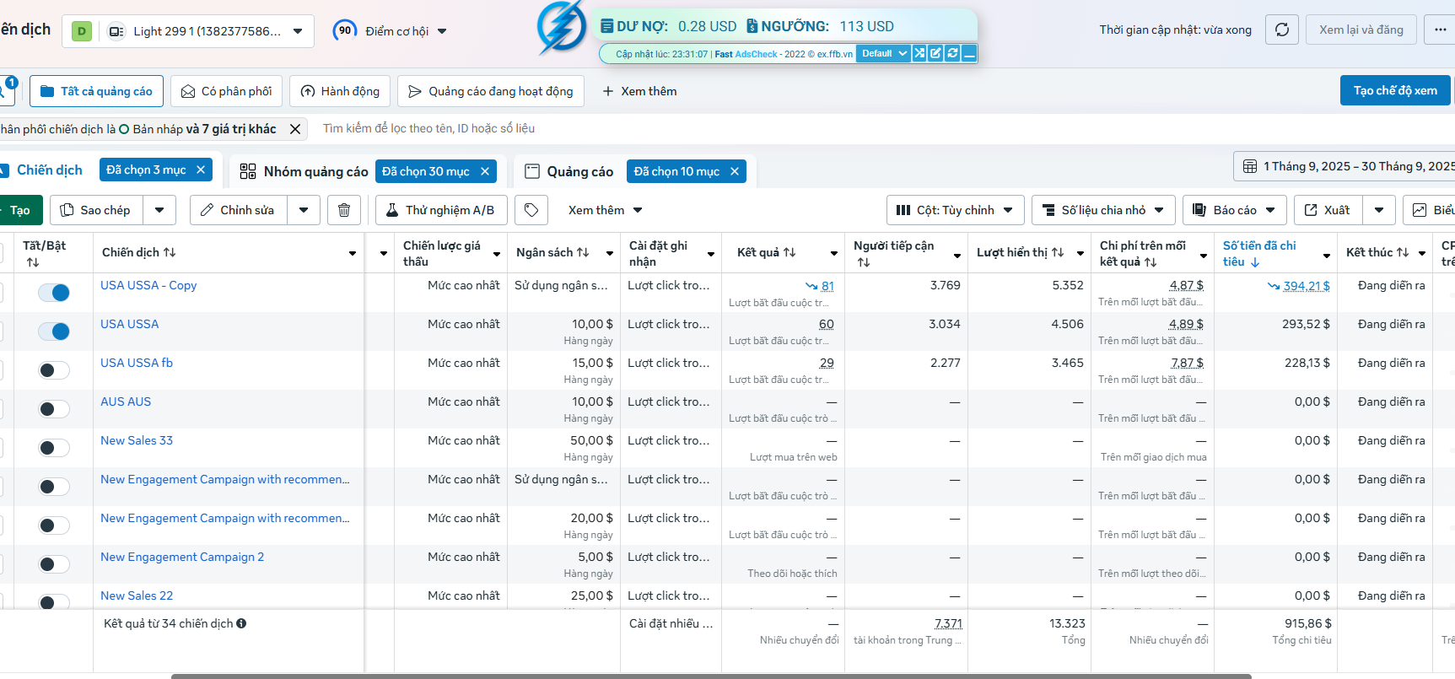Switch to the Có phân phối view

[226, 91]
